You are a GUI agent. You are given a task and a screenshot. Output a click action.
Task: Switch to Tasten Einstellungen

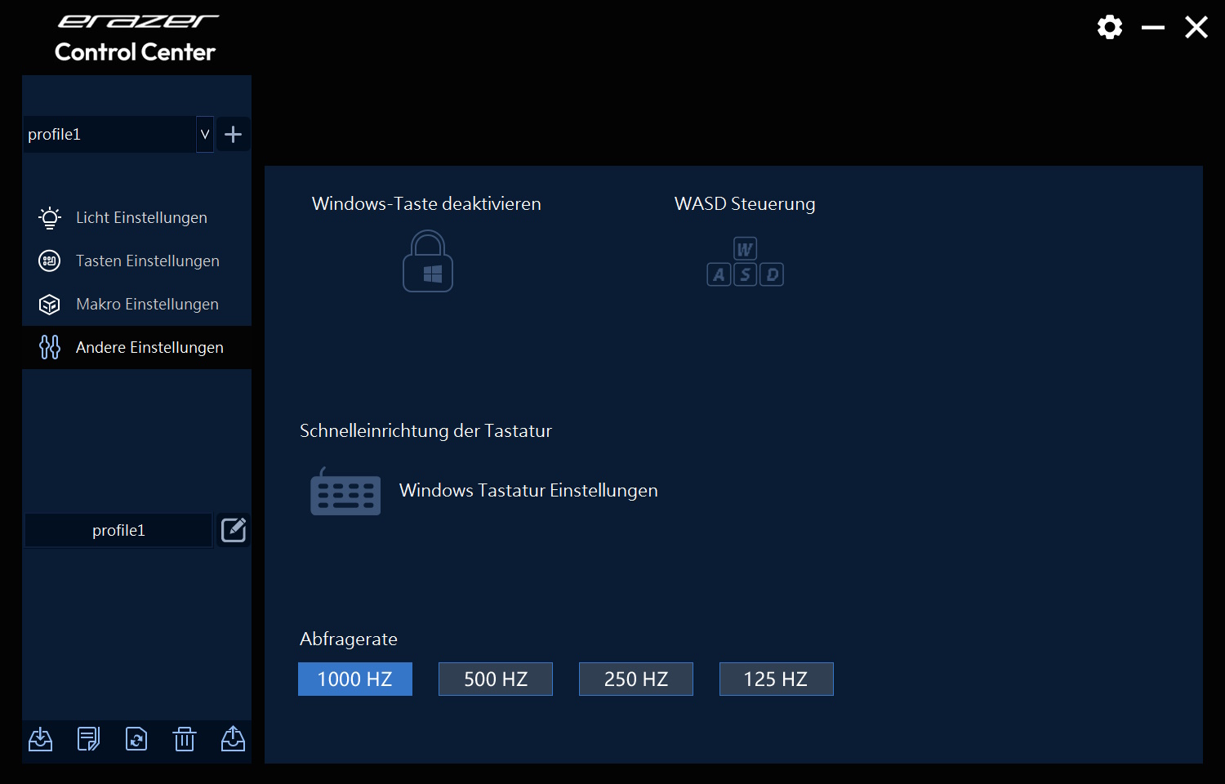click(x=147, y=261)
